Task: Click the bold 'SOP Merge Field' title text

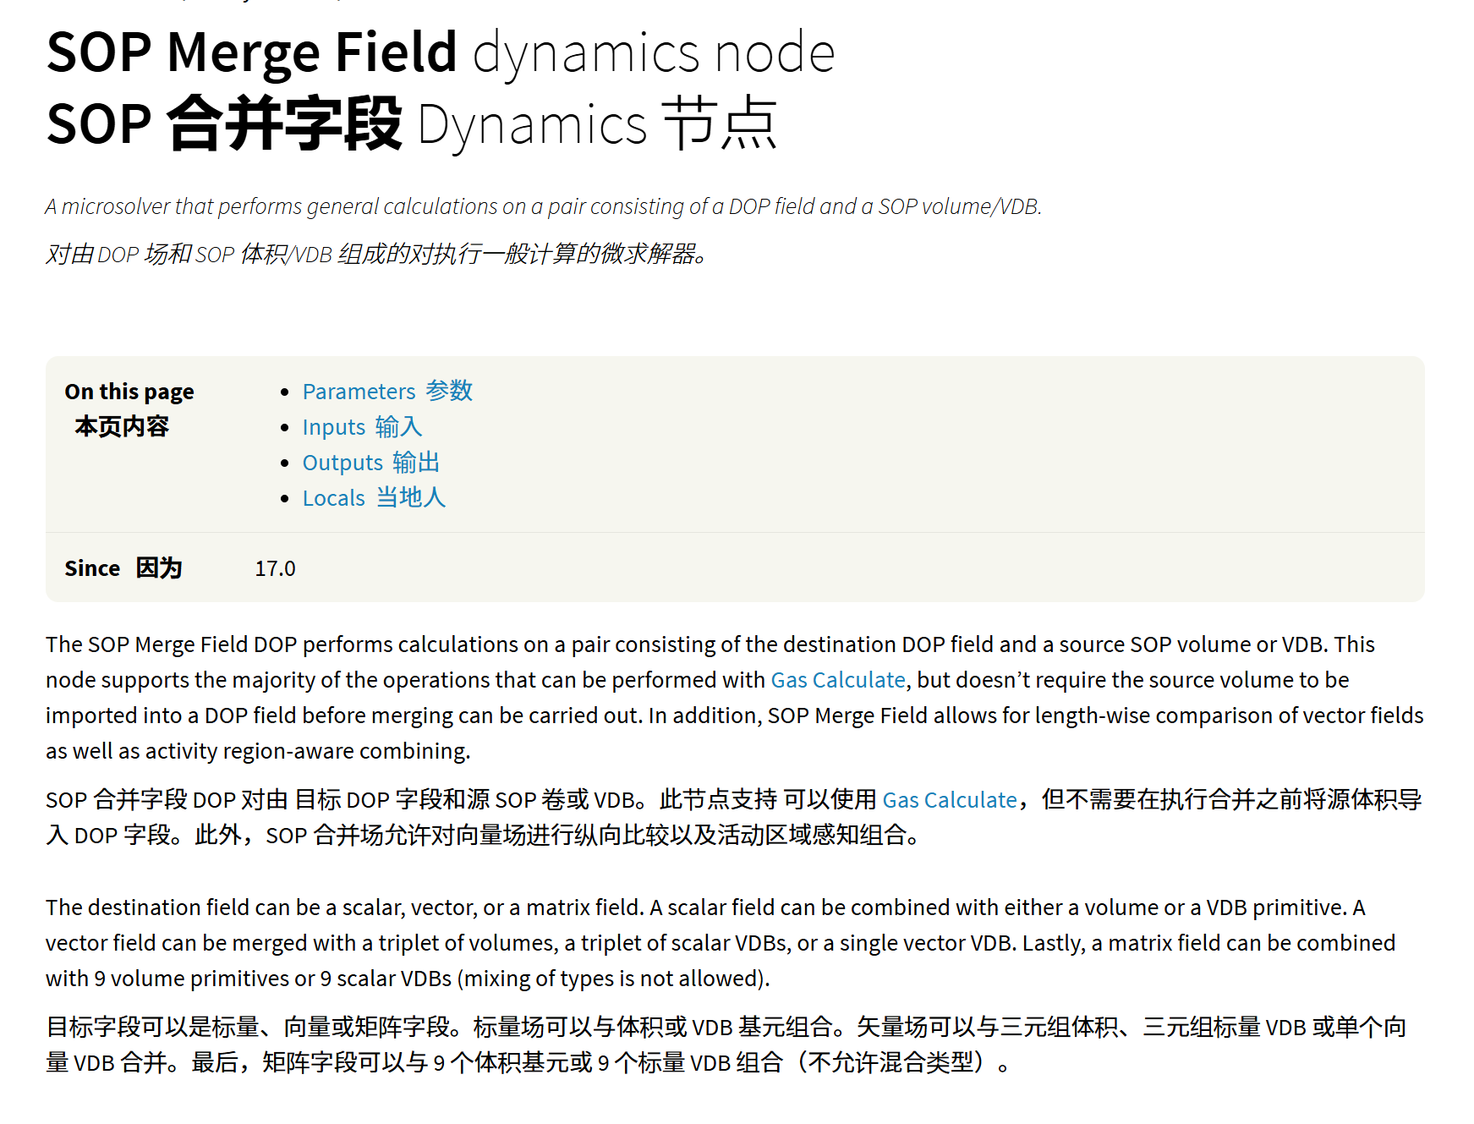Action: 252,52
